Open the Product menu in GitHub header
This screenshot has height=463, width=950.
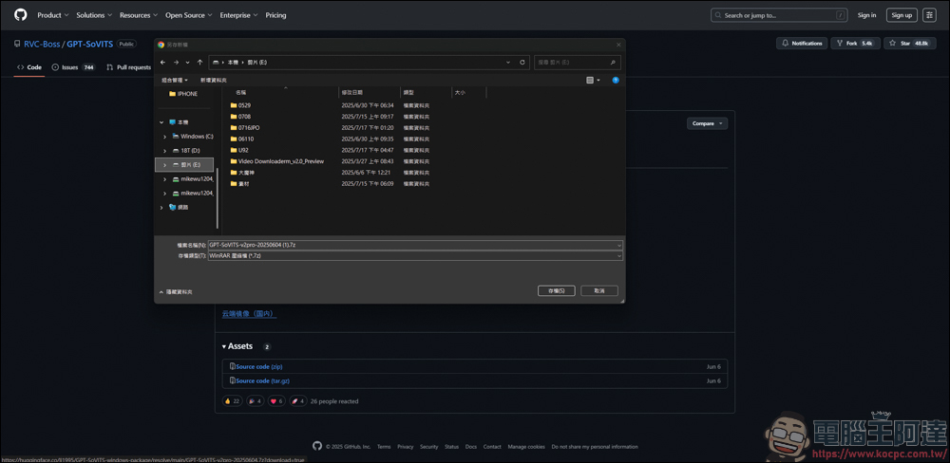(x=53, y=15)
